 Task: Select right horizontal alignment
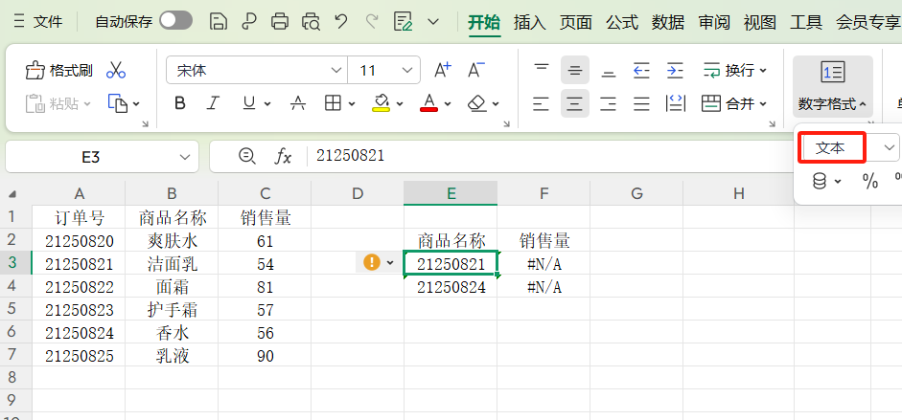point(608,104)
